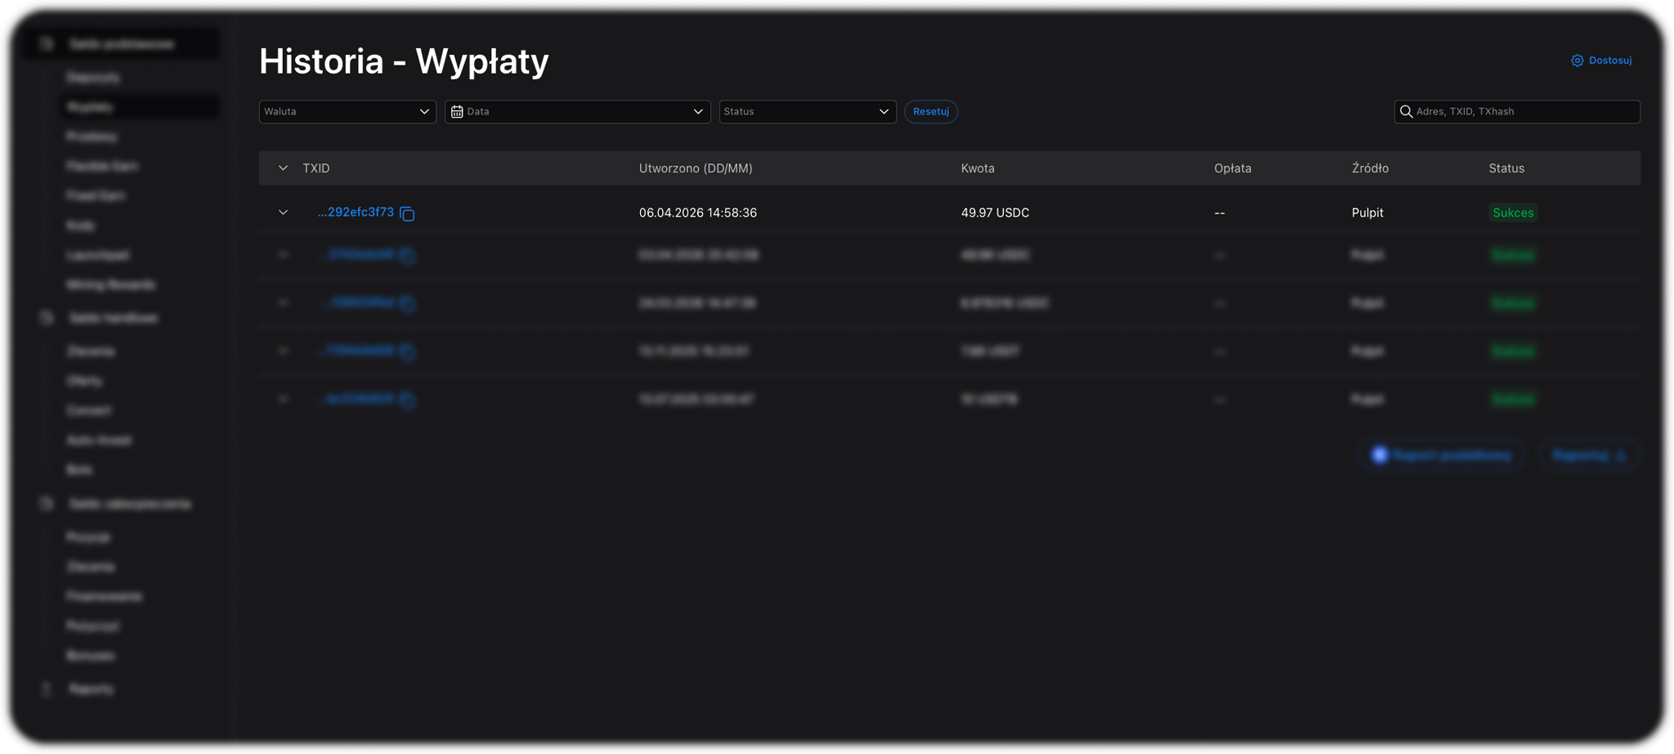This screenshot has height=754, width=1674.
Task: Click the Dostosuj gear icon
Action: point(1577,61)
